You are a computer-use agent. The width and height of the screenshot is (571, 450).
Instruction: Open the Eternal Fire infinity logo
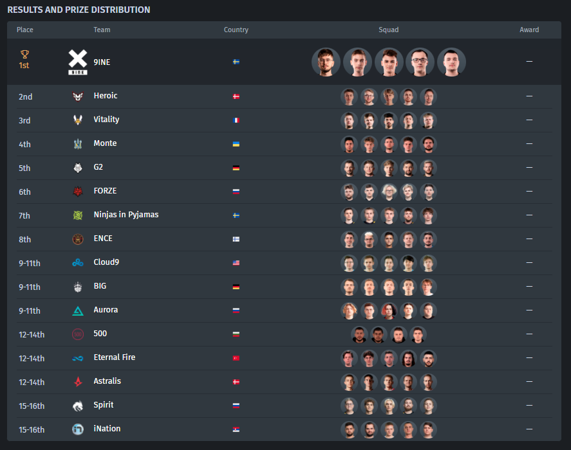tap(78, 358)
